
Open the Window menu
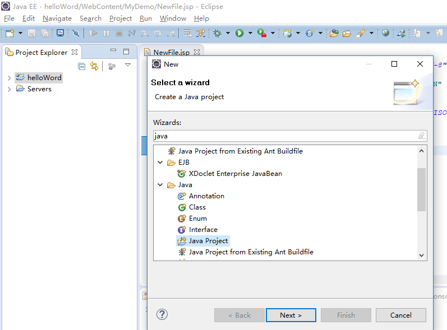pos(173,18)
